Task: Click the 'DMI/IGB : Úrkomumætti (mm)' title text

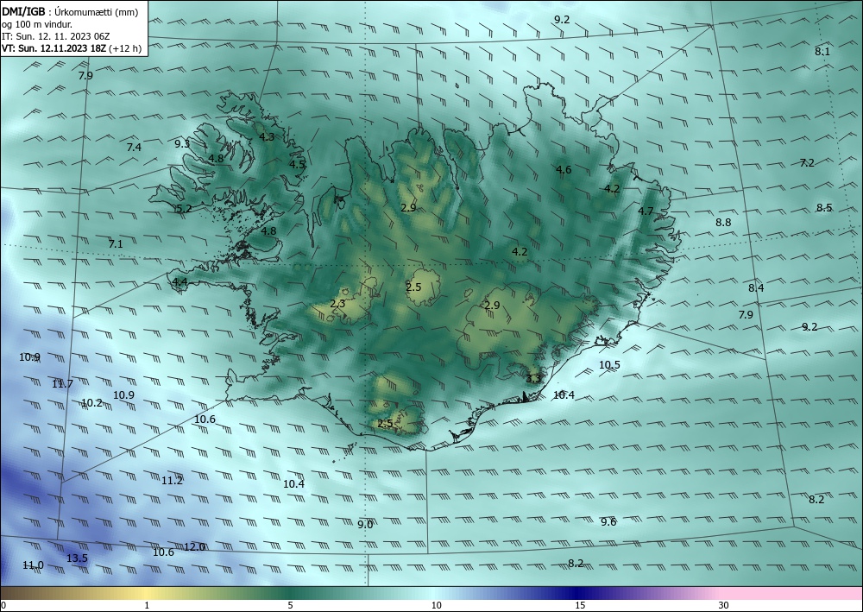Action: coord(70,12)
